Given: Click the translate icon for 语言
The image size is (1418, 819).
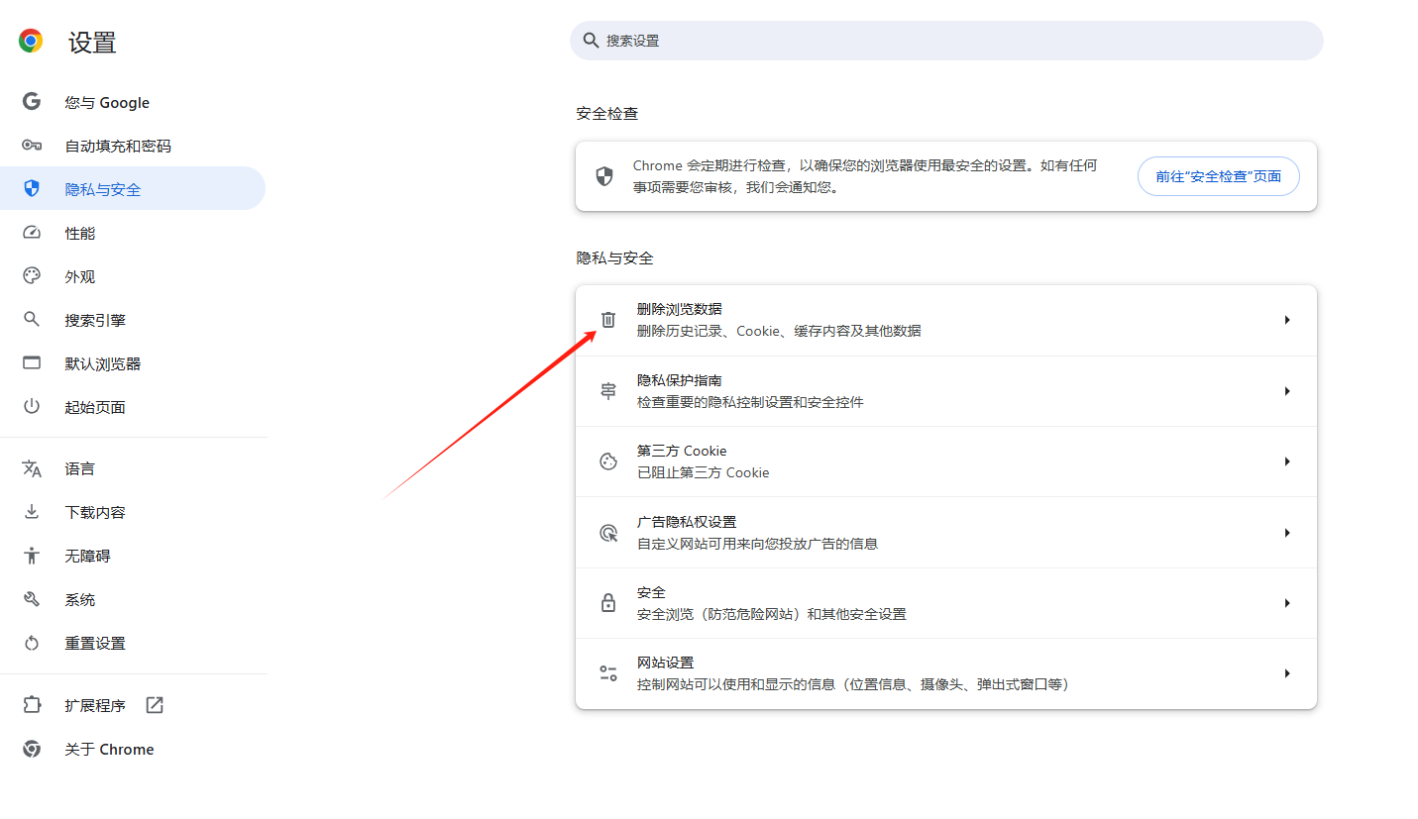Looking at the screenshot, I should pyautogui.click(x=32, y=468).
